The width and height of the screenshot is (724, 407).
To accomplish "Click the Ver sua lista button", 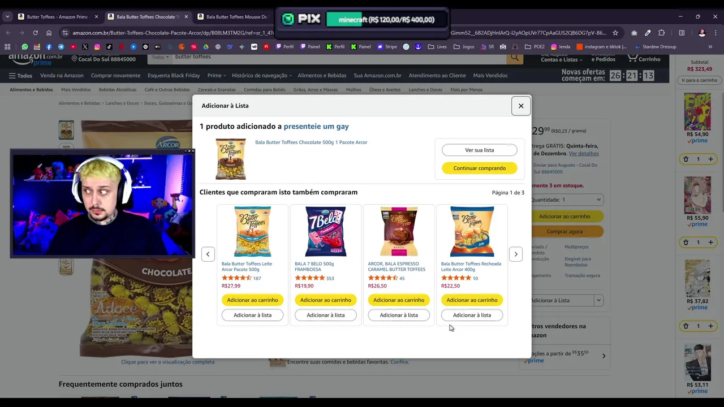I will click(479, 150).
